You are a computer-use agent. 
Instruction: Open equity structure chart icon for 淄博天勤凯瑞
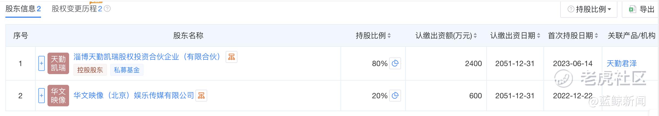pos(231,57)
